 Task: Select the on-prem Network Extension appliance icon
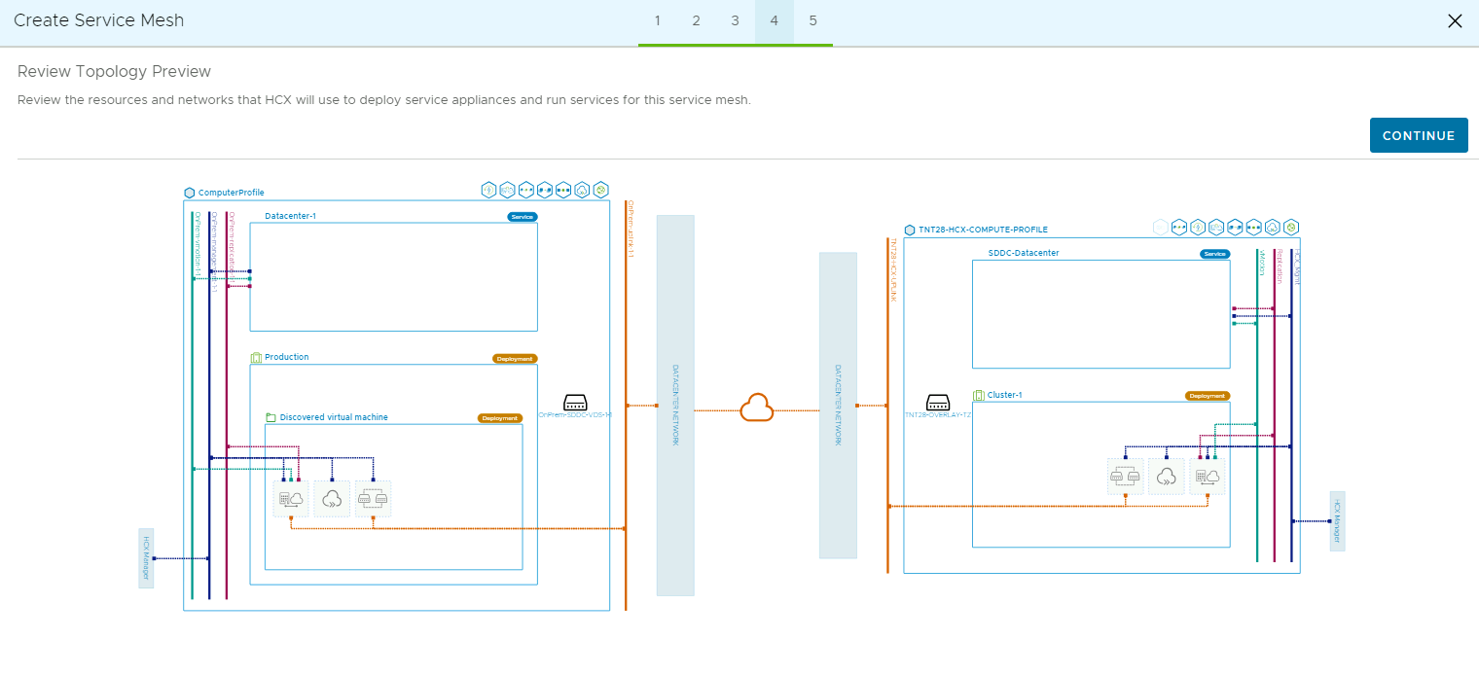[x=373, y=499]
